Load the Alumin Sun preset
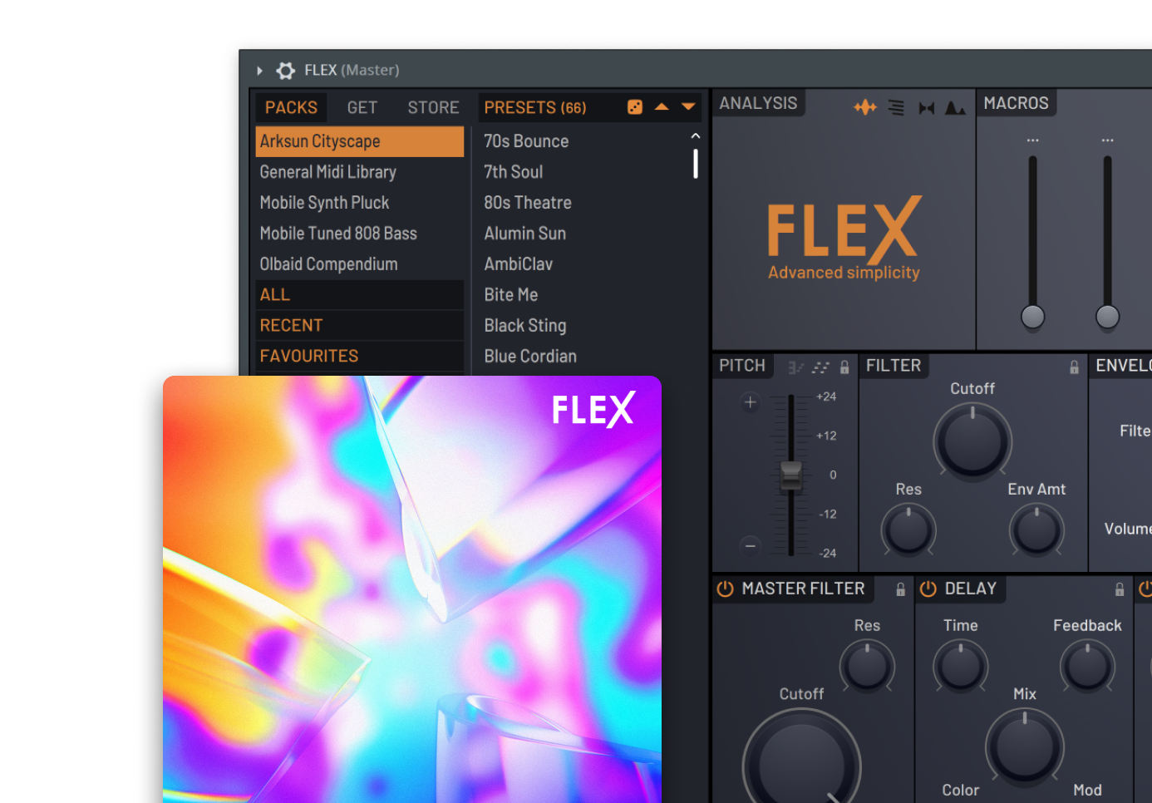The width and height of the screenshot is (1152, 803). click(525, 234)
